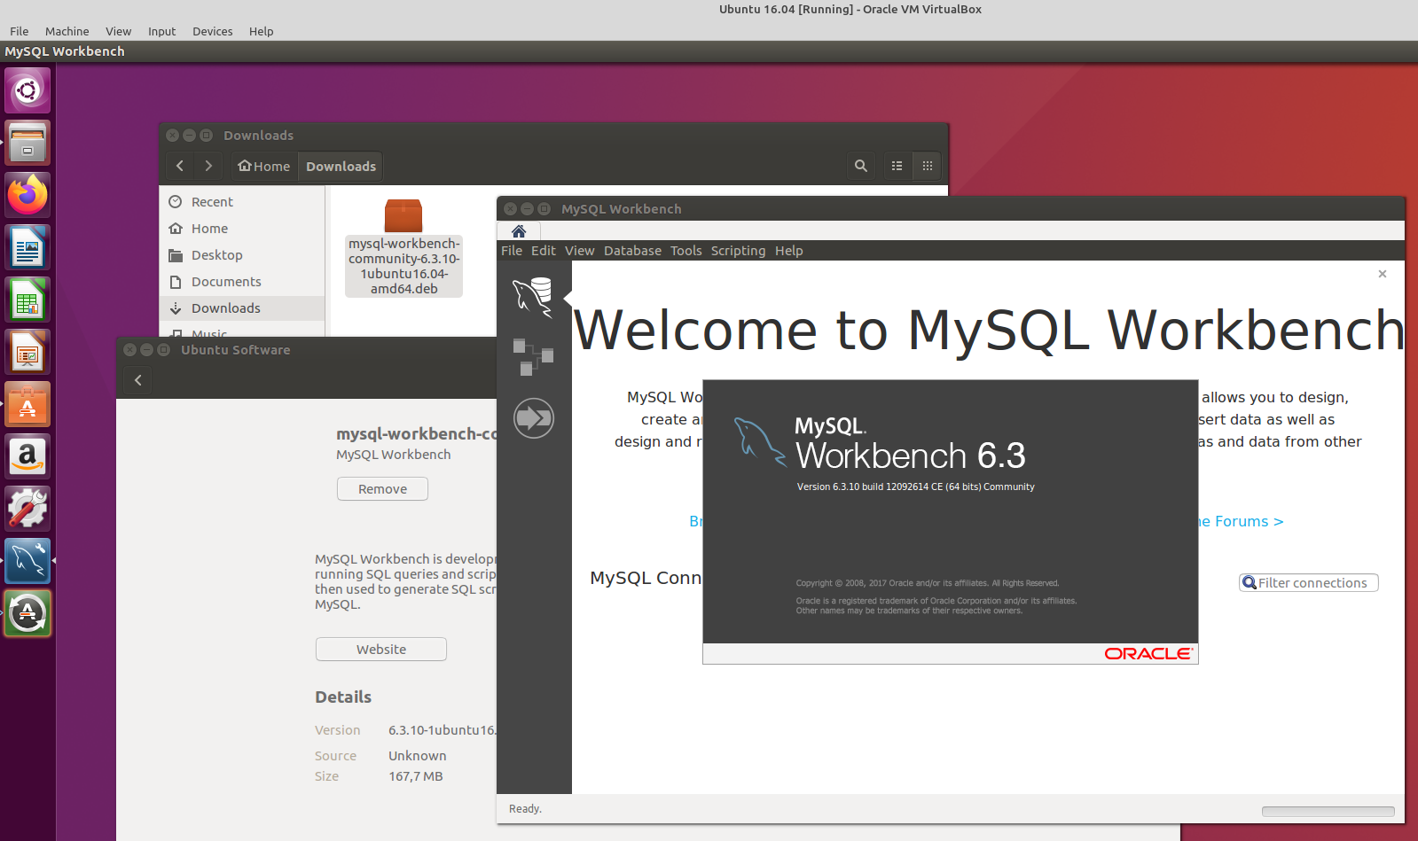Open Software Updater launcher icon
Screen dimensions: 1418x841
(x=27, y=613)
